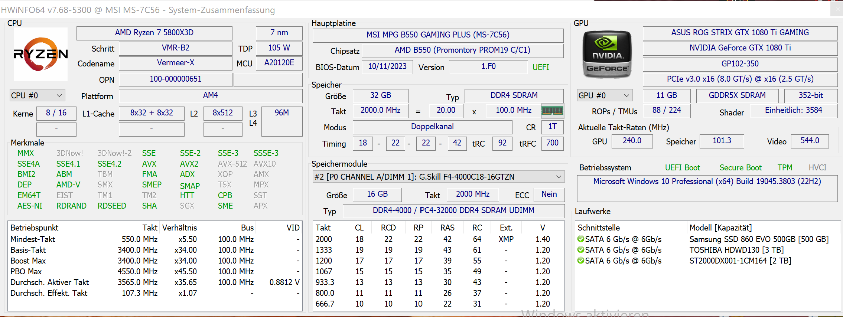Click the TPM label

785,168
